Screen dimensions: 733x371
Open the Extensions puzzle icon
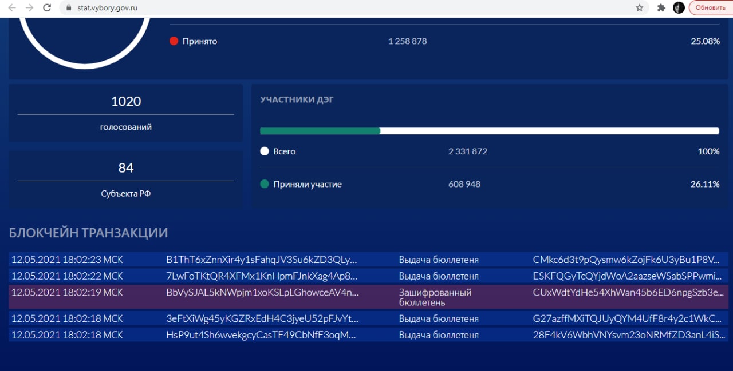tap(661, 8)
